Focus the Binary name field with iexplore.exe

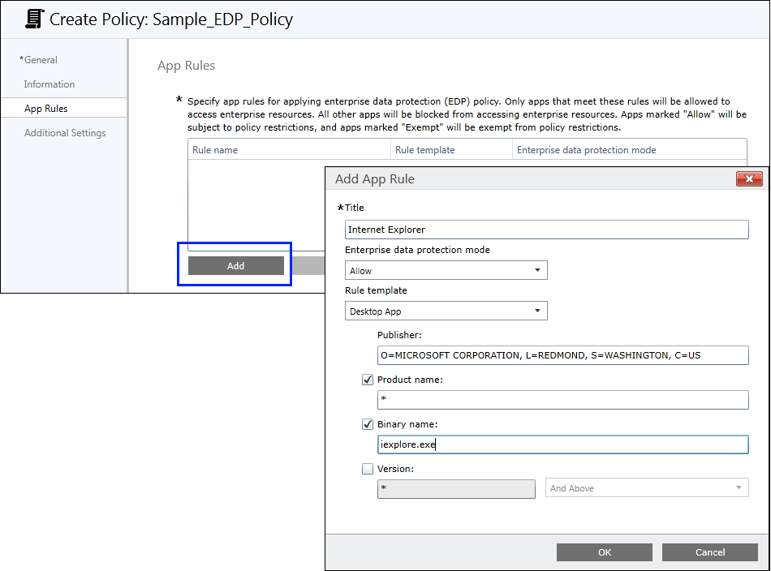562,444
